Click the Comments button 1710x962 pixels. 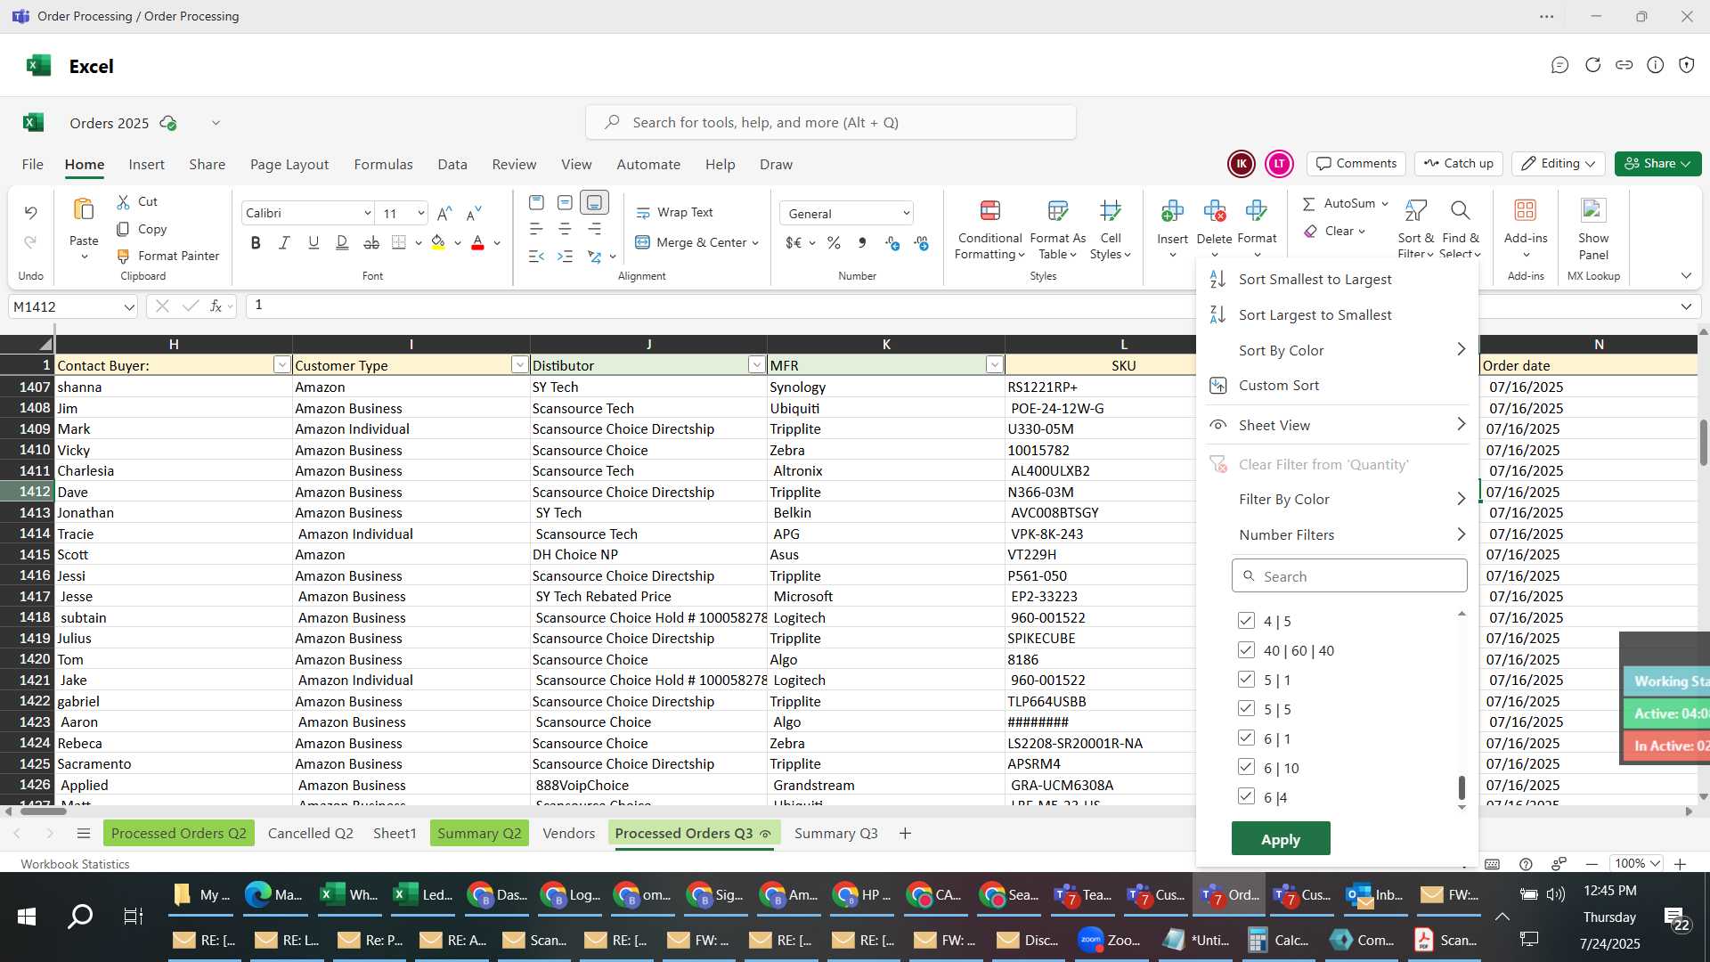1356,164
